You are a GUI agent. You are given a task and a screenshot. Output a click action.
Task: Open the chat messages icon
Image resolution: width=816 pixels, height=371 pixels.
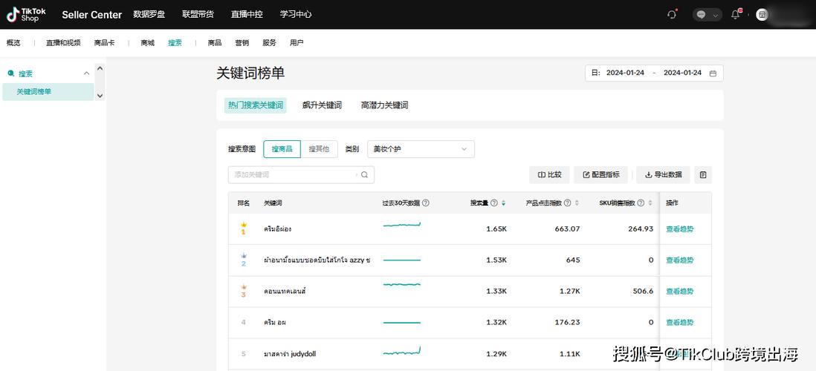702,15
